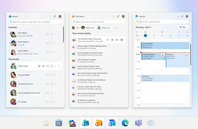Launch Microsoft Teams from the taskbar
This screenshot has height=129, width=198.
pos(139,123)
